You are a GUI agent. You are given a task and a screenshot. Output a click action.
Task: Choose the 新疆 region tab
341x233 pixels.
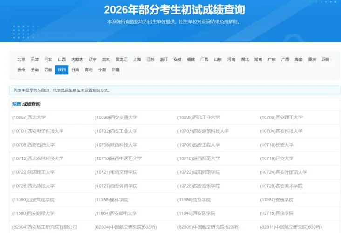coord(116,70)
